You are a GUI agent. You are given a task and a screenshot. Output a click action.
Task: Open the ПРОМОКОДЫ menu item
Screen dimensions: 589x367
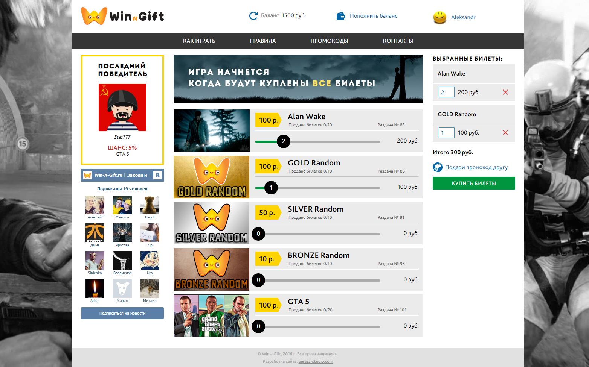click(x=329, y=41)
